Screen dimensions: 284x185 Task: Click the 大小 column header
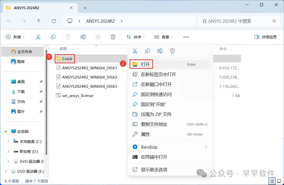(223, 49)
